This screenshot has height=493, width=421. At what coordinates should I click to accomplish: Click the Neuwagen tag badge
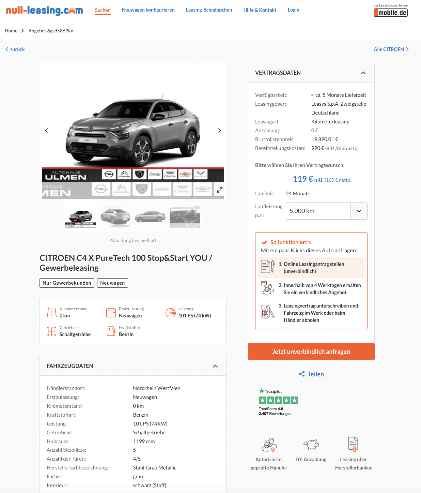coord(112,283)
